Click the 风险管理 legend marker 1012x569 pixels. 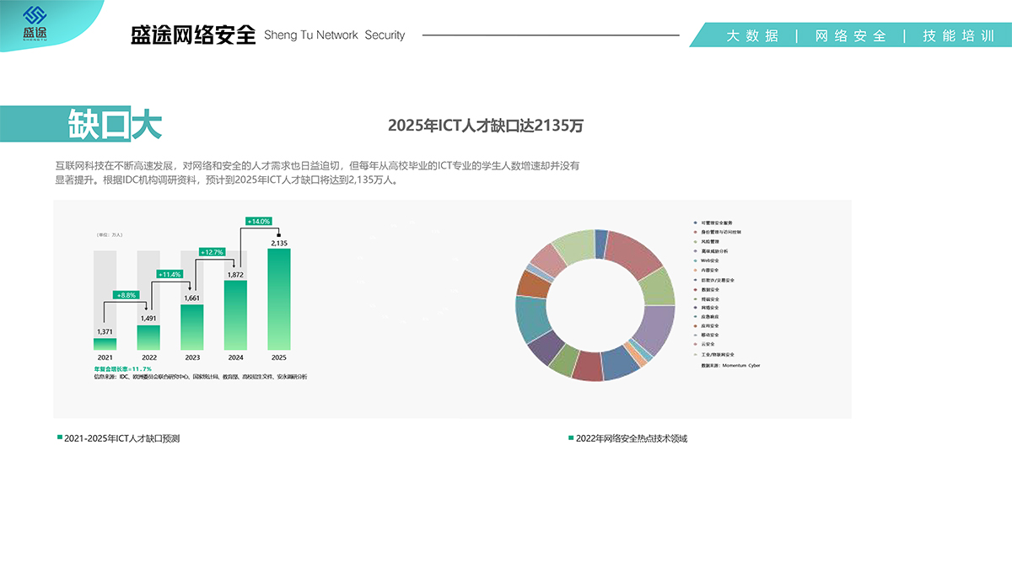[694, 241]
